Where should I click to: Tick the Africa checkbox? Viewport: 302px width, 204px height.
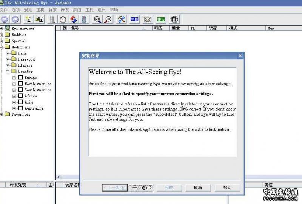(x=21, y=96)
